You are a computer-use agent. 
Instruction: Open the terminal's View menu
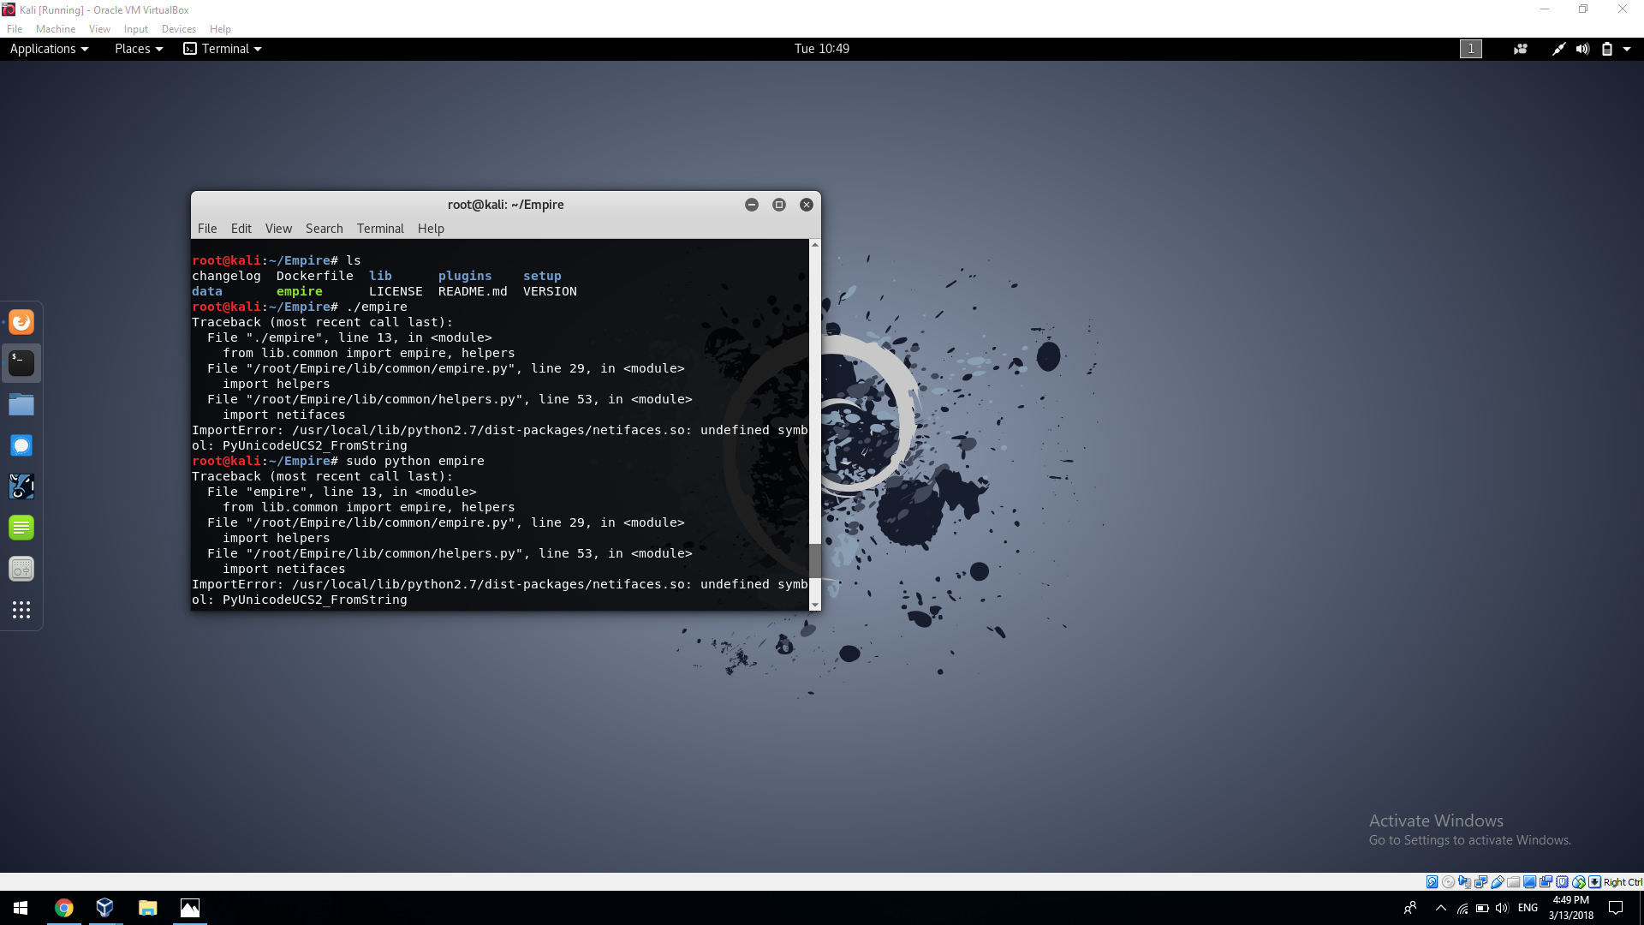[x=278, y=229]
